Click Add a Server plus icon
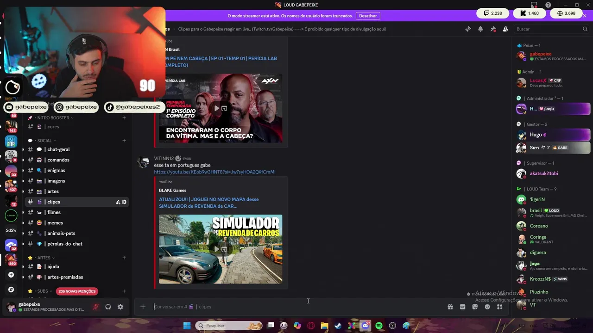Screen dimensions: 593x333 tap(11, 275)
